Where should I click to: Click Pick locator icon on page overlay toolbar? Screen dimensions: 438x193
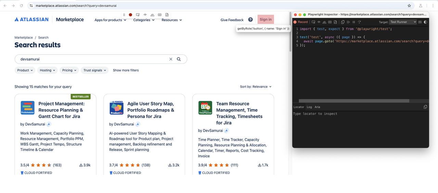click(x=138, y=15)
